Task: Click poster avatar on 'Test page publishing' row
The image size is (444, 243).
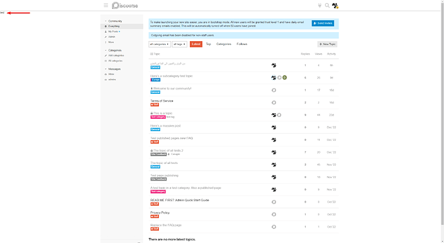Action: pos(274,177)
